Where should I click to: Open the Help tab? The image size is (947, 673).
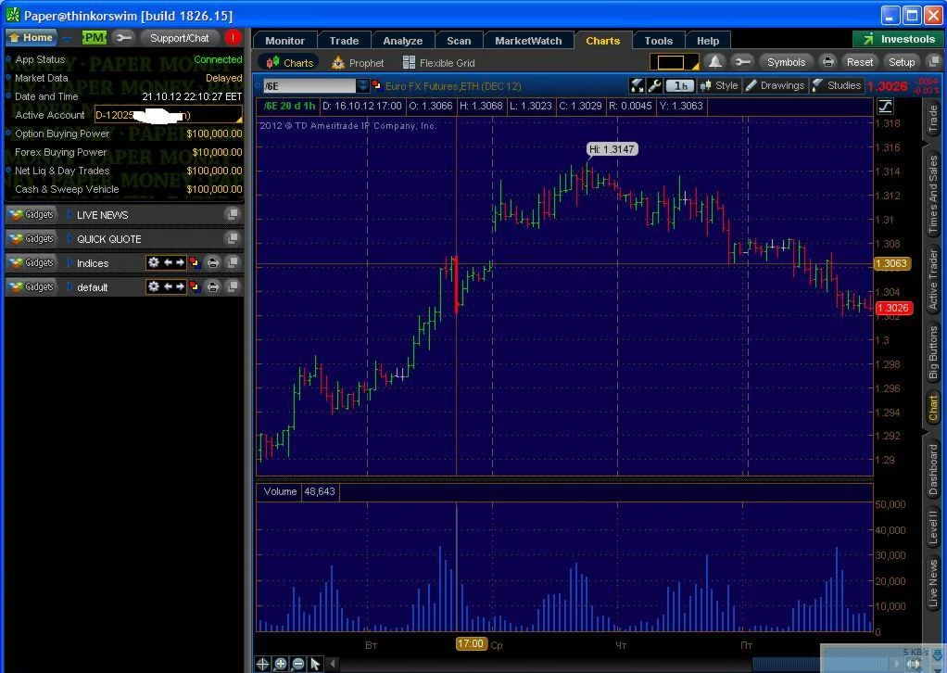(x=708, y=41)
